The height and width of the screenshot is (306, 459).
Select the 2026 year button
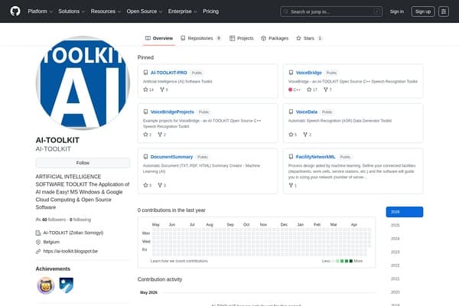[x=404, y=212]
